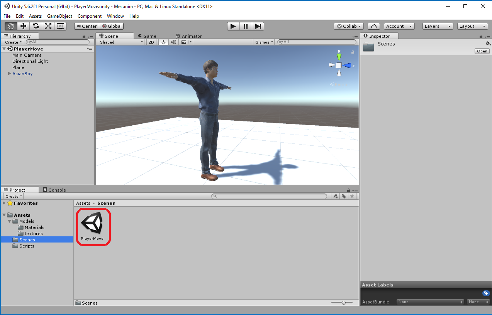Select the Hand tool in the toolbar

coord(11,26)
